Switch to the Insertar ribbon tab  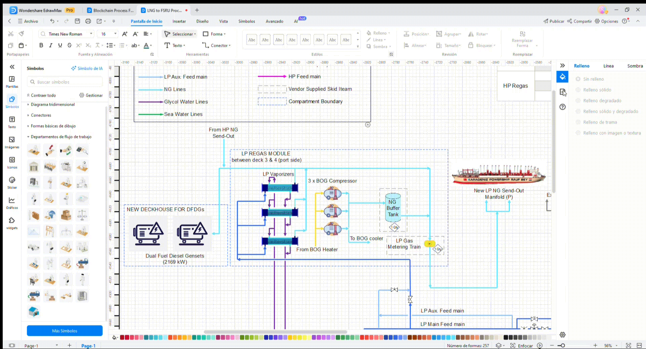coord(179,21)
